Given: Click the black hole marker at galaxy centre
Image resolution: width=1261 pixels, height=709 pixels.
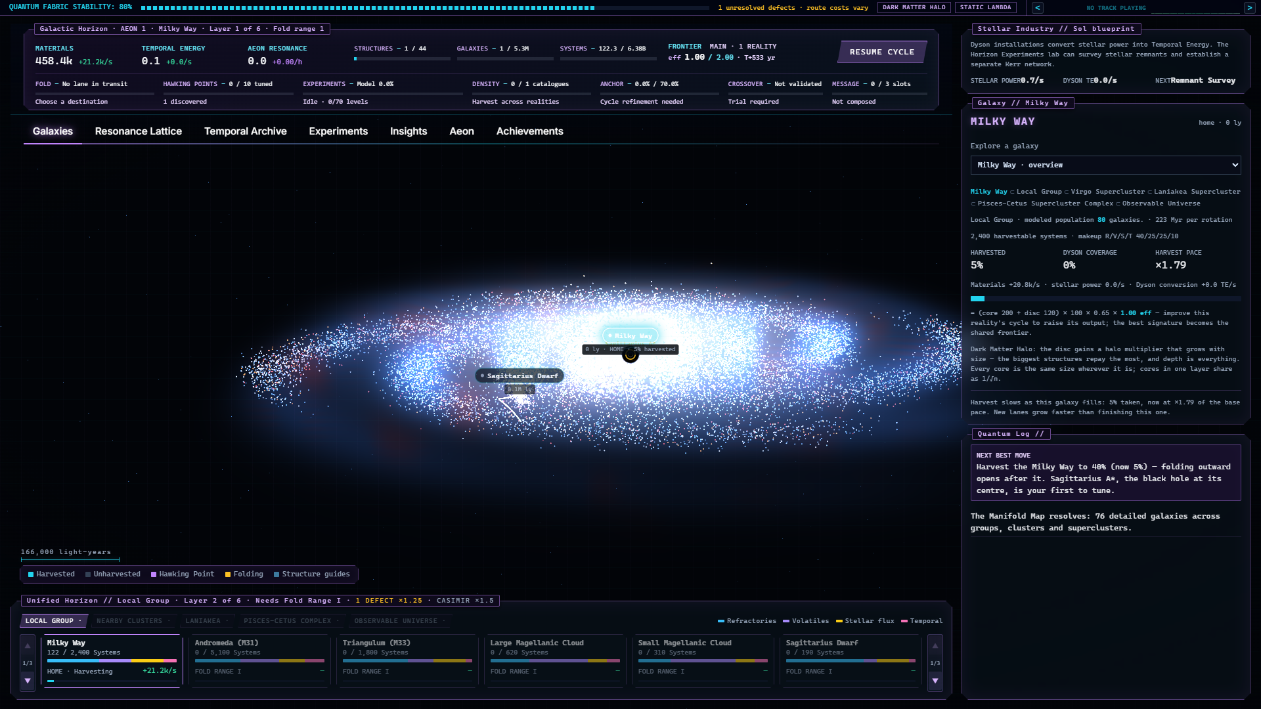Looking at the screenshot, I should [x=630, y=355].
